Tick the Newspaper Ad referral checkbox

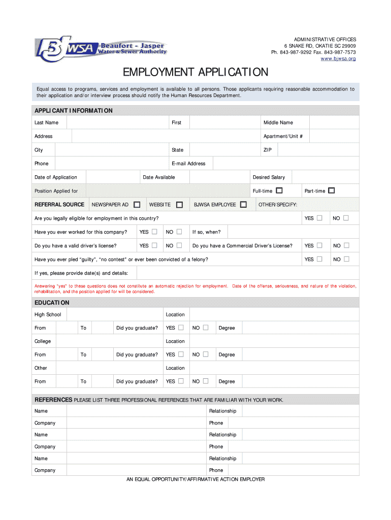click(x=137, y=205)
